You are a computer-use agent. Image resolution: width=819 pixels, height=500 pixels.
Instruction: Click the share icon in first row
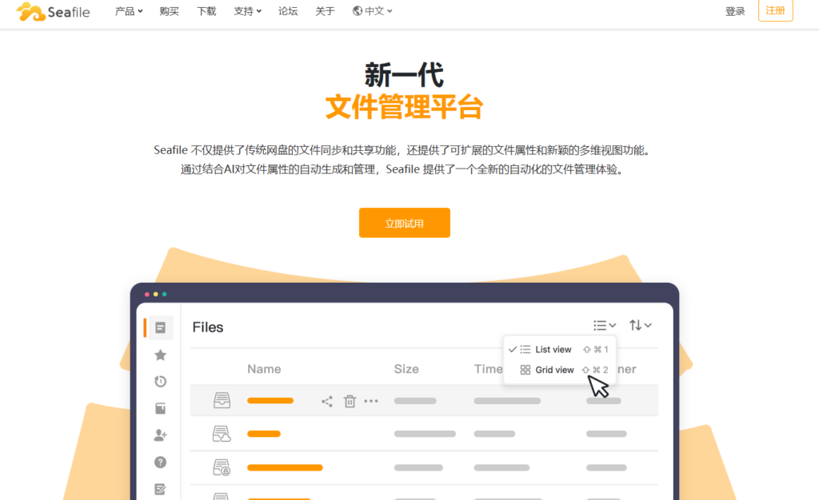click(327, 401)
